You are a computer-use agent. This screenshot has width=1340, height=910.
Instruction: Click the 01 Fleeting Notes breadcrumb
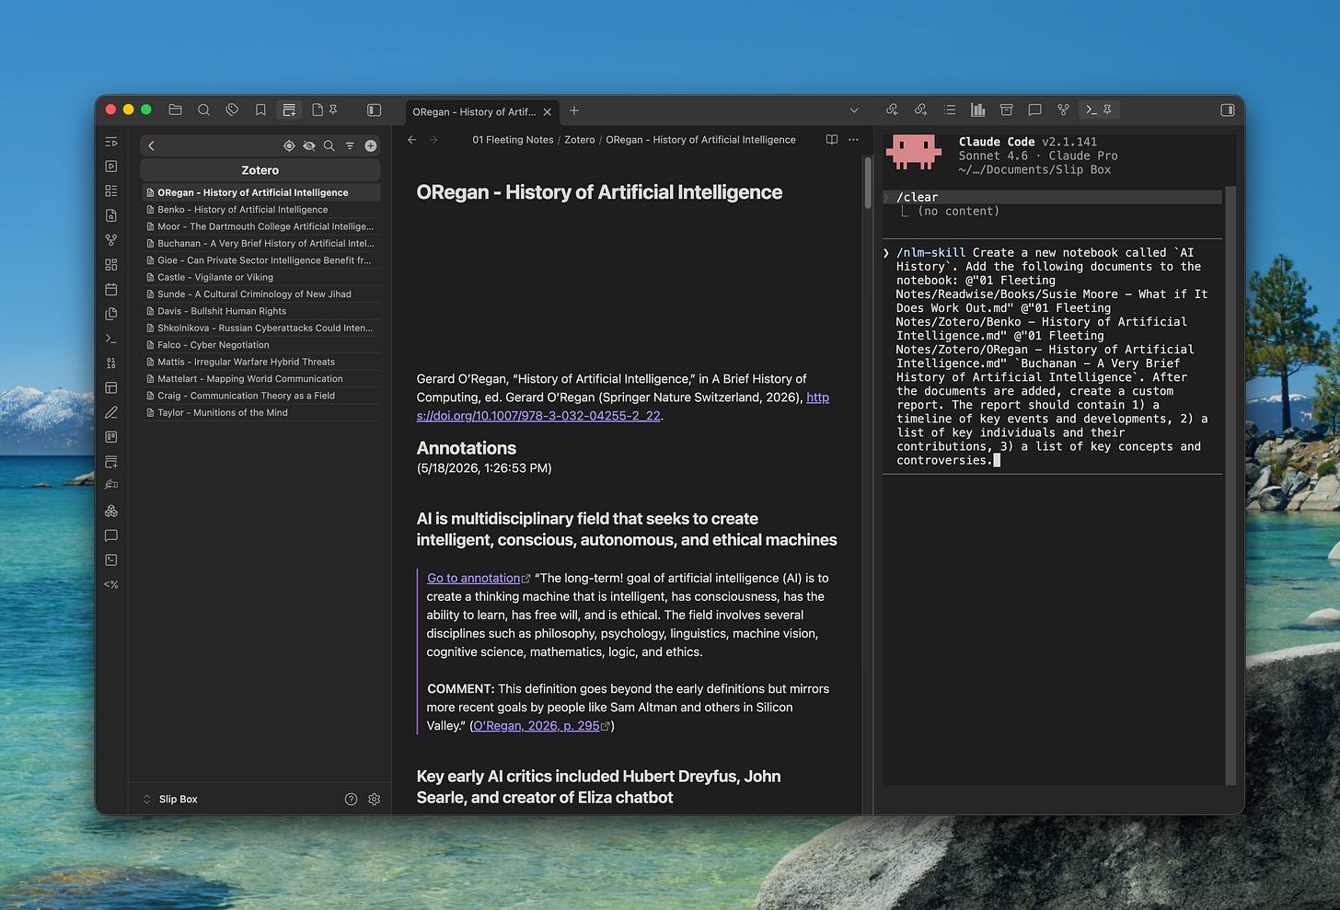513,140
